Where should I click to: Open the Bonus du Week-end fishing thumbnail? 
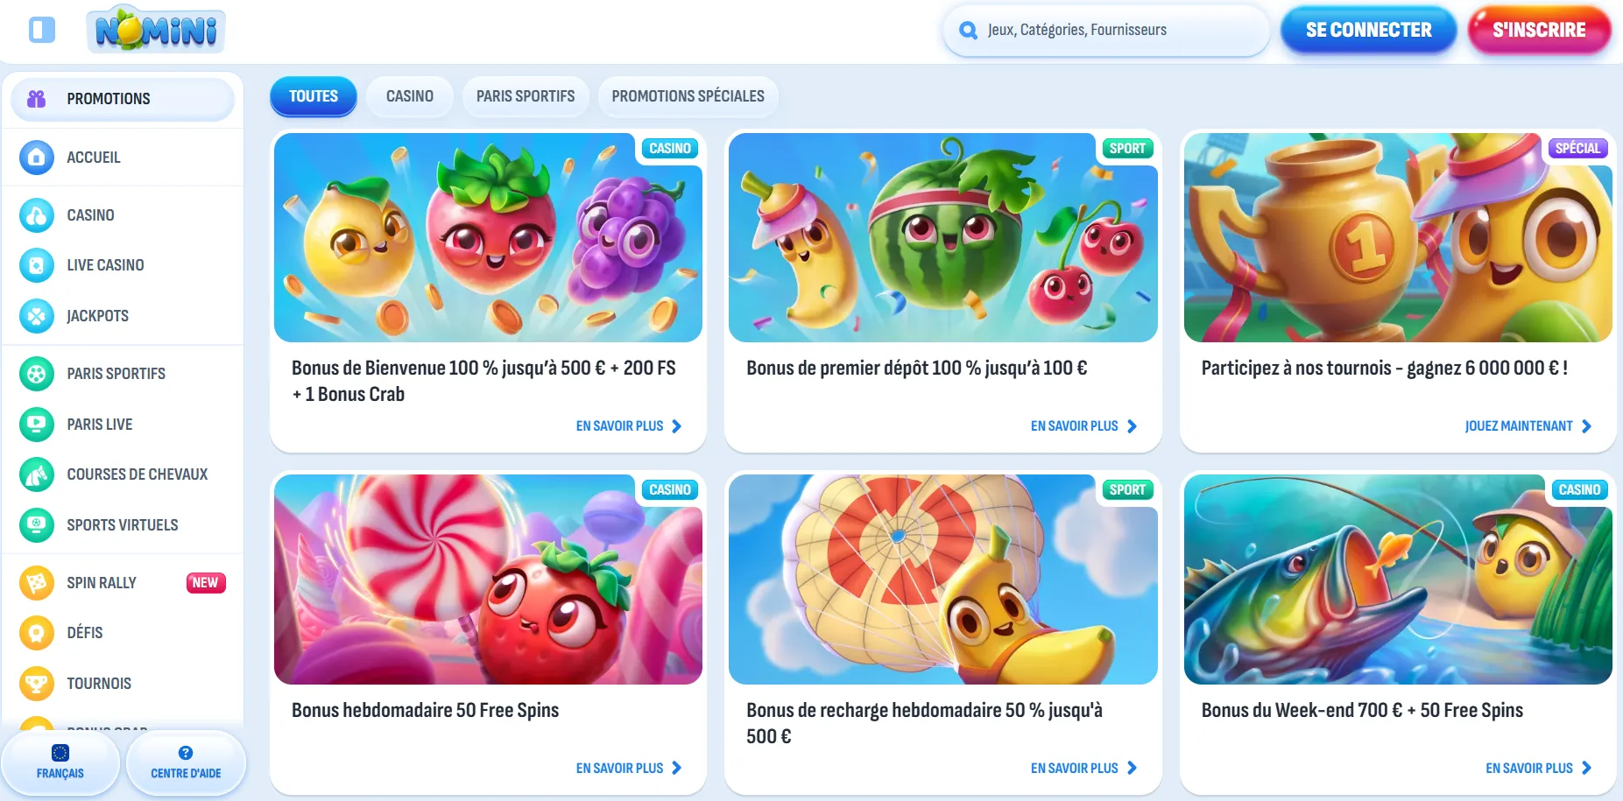click(x=1397, y=580)
